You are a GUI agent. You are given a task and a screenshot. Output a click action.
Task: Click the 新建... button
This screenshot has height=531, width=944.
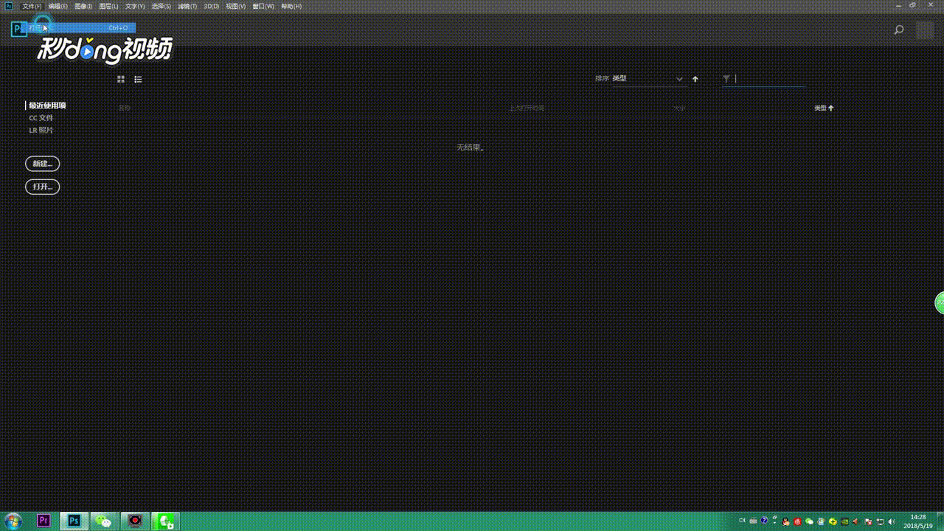click(x=42, y=164)
